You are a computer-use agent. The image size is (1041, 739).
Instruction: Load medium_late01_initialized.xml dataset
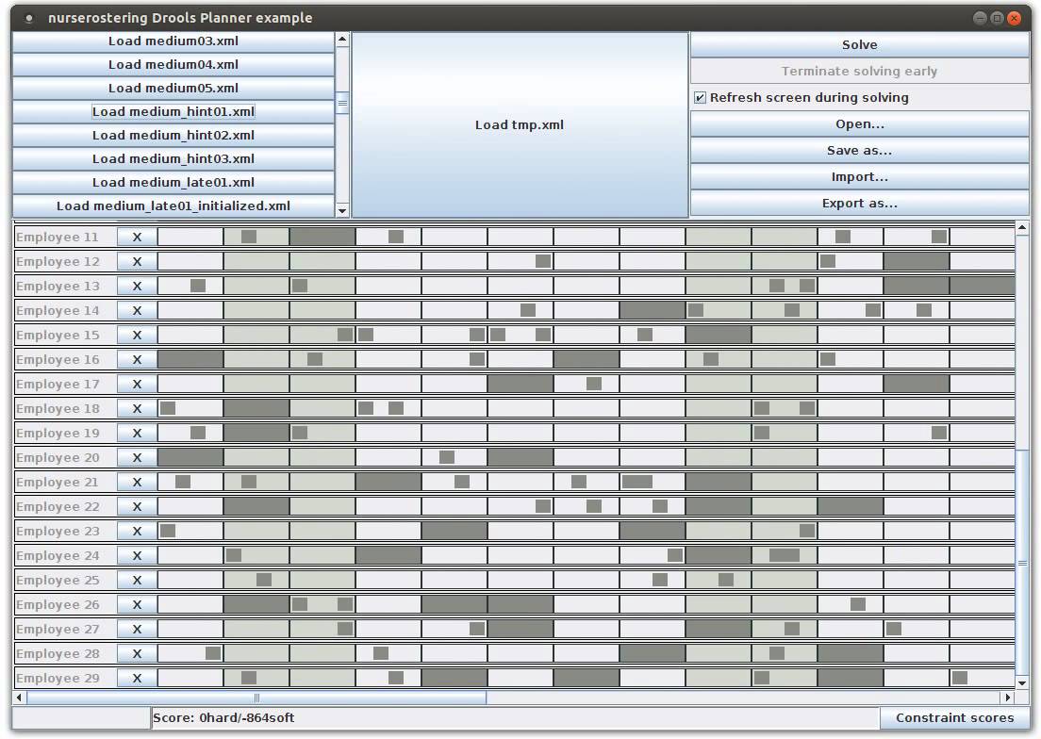[173, 205]
